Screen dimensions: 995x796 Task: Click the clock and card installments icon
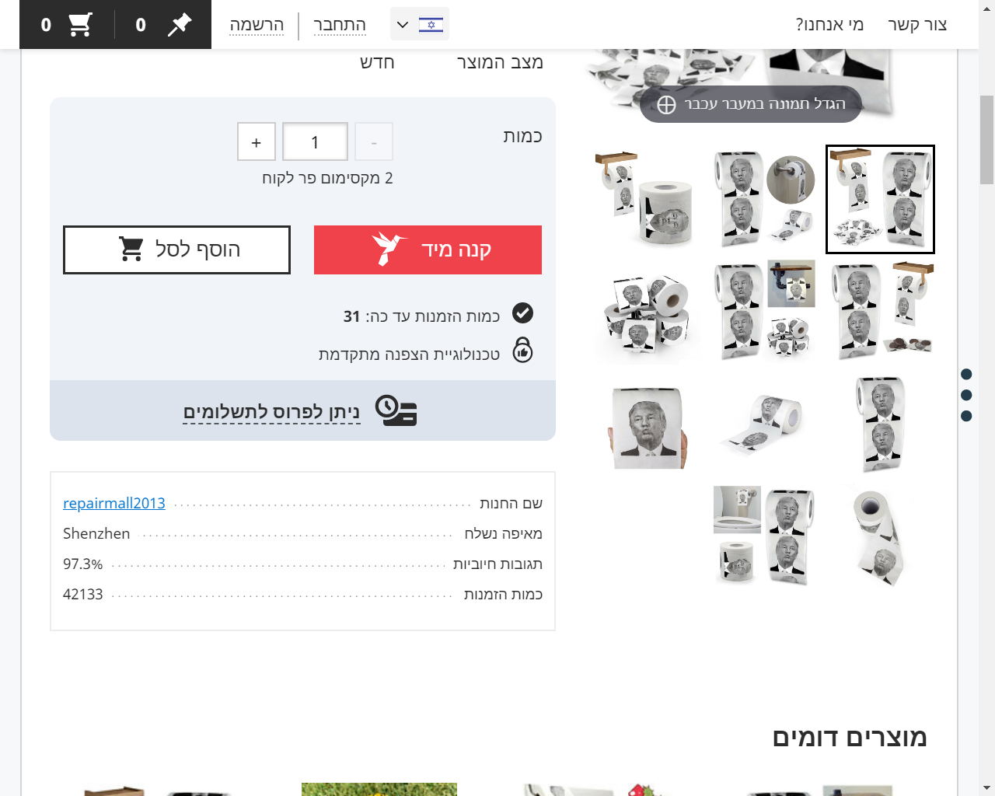pyautogui.click(x=396, y=410)
